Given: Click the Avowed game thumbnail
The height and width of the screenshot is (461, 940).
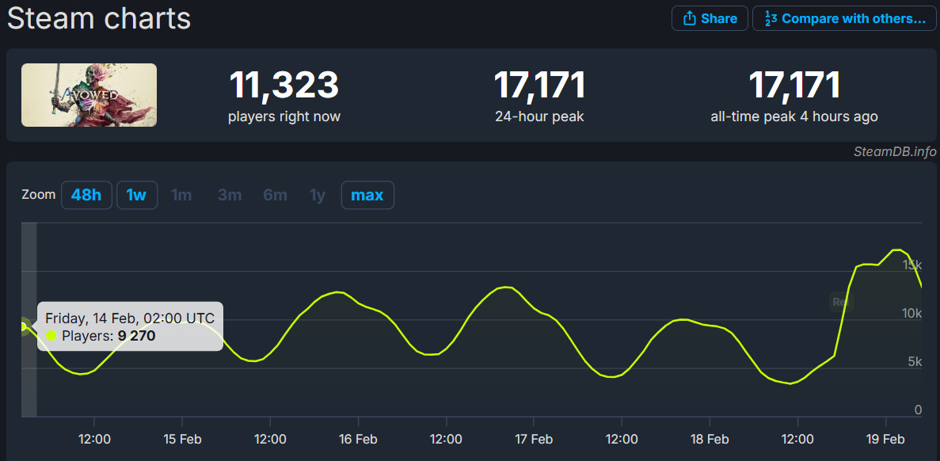Looking at the screenshot, I should point(89,95).
